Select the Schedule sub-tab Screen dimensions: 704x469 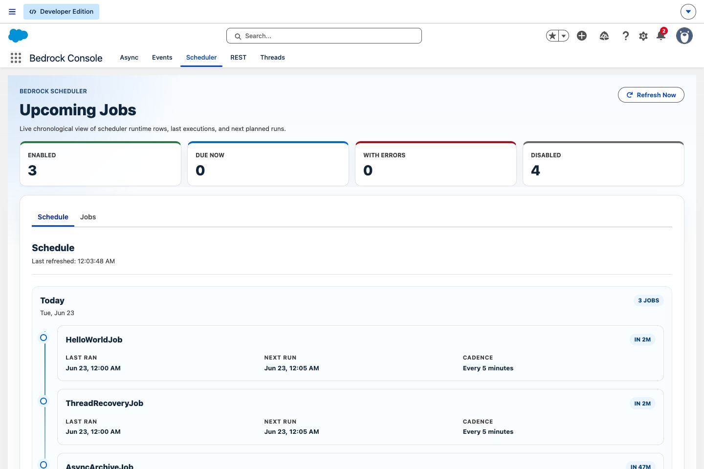pyautogui.click(x=53, y=217)
